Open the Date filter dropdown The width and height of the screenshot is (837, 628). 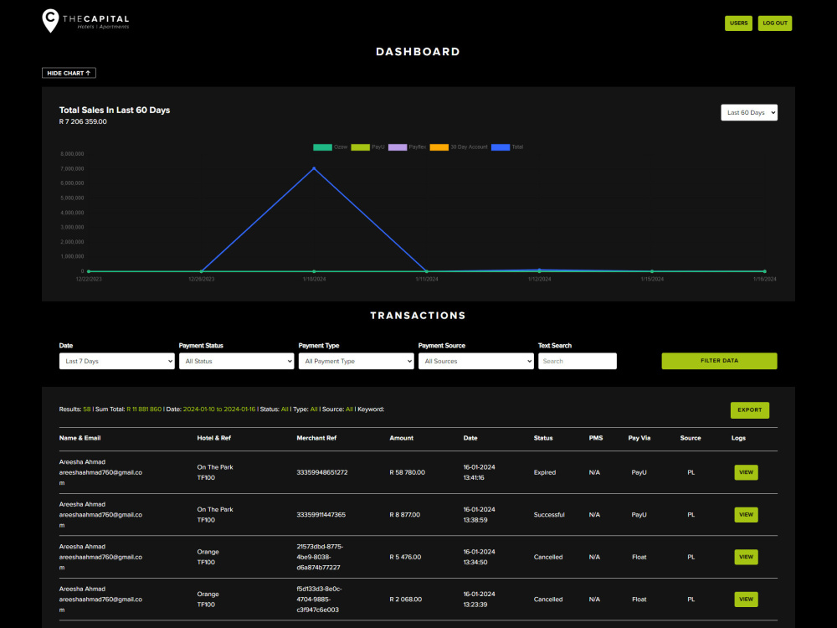(x=117, y=361)
